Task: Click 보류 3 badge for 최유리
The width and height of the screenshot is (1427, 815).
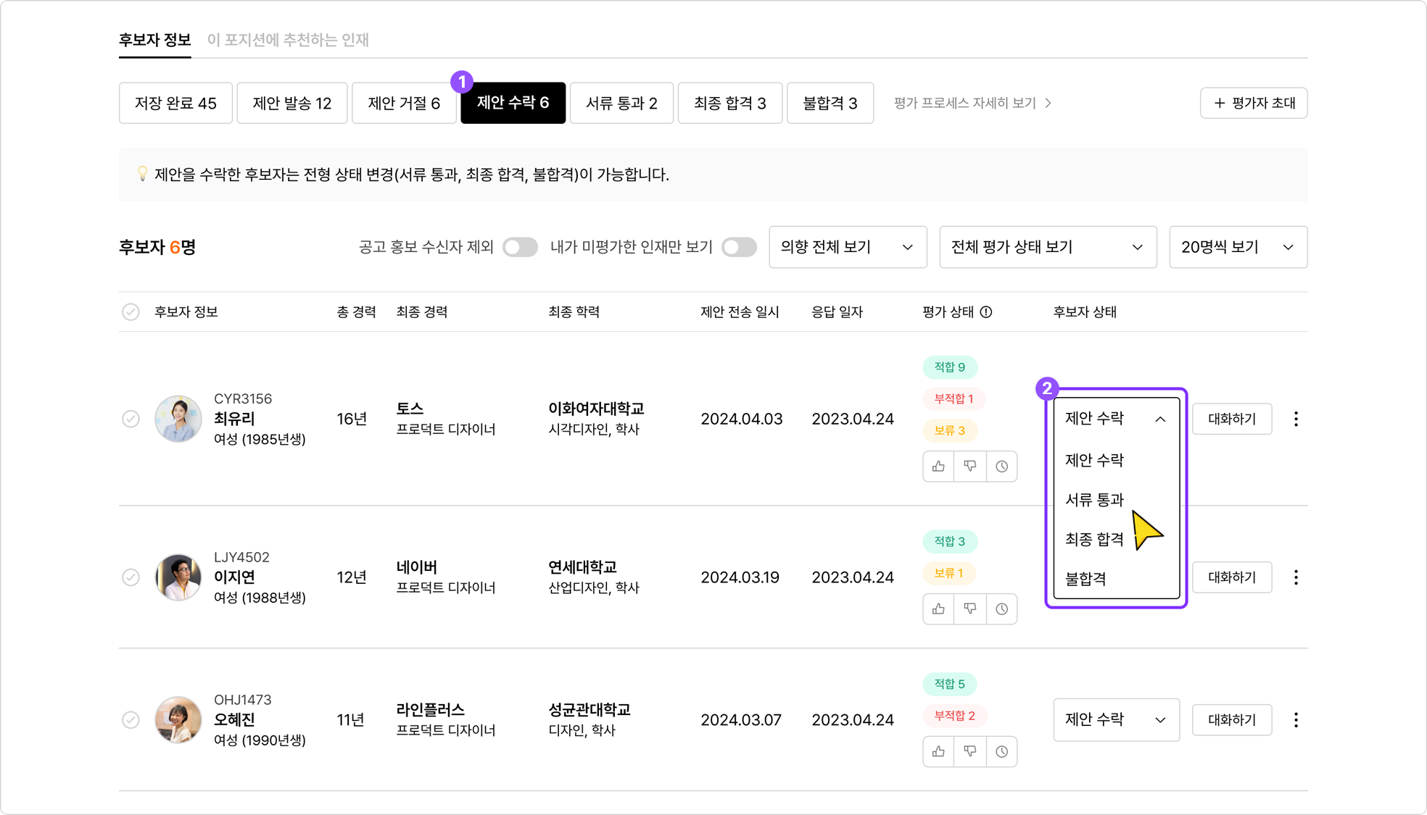Action: [950, 430]
